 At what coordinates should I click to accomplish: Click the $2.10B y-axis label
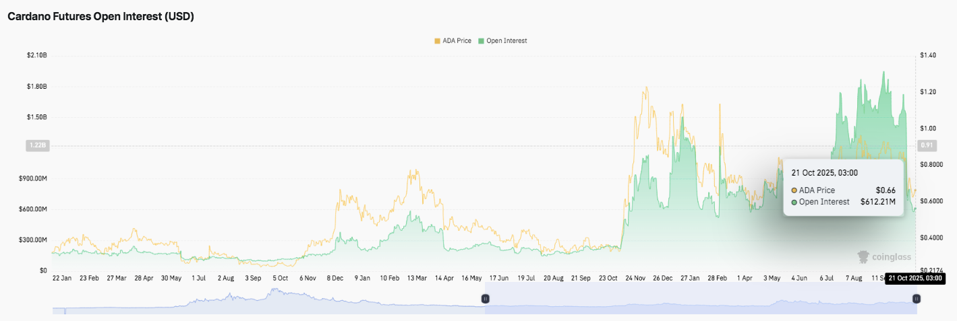36,55
